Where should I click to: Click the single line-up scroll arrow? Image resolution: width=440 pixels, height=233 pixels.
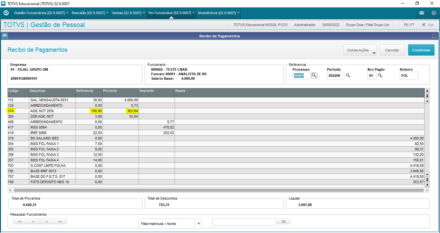click(427, 101)
